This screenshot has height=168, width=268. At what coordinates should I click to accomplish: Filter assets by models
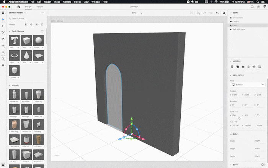click(x=26, y=25)
